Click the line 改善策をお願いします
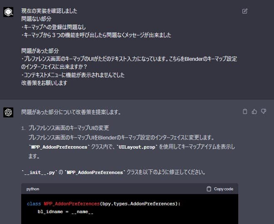Image resolution: width=274 pixels, height=224 pixels. (44, 83)
